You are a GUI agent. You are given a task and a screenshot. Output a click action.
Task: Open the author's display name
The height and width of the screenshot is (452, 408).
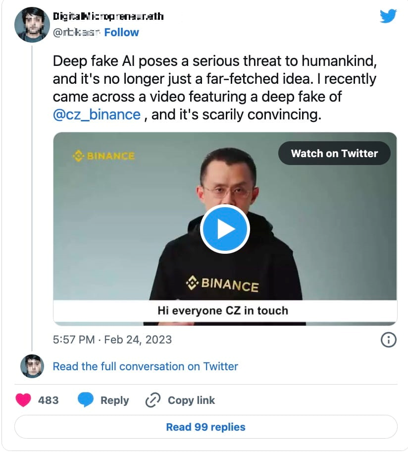(x=108, y=16)
